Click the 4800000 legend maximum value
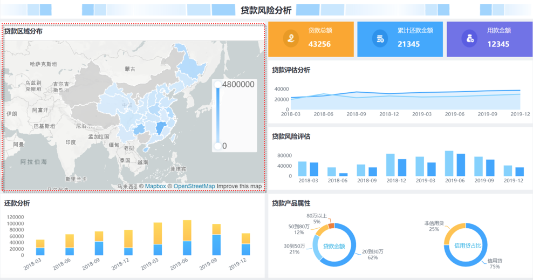 pyautogui.click(x=238, y=84)
